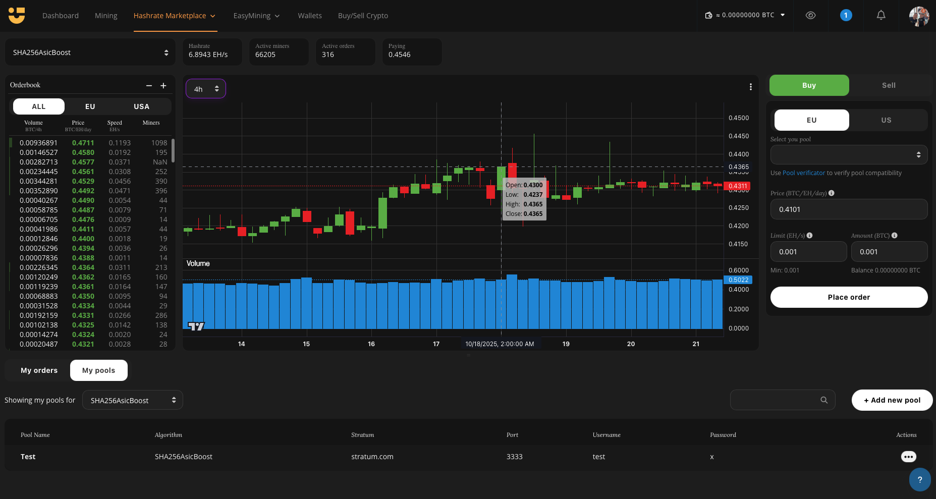Open the help question mark button
Screen dimensions: 936x499
click(919, 479)
